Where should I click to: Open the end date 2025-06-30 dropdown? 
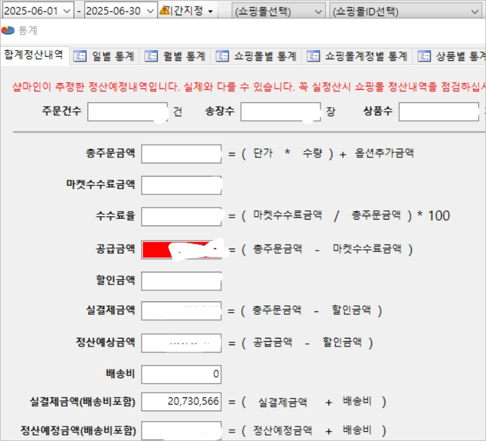pyautogui.click(x=150, y=11)
